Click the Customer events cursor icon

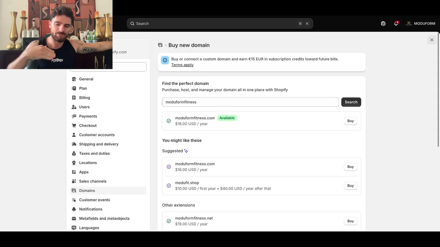74,200
